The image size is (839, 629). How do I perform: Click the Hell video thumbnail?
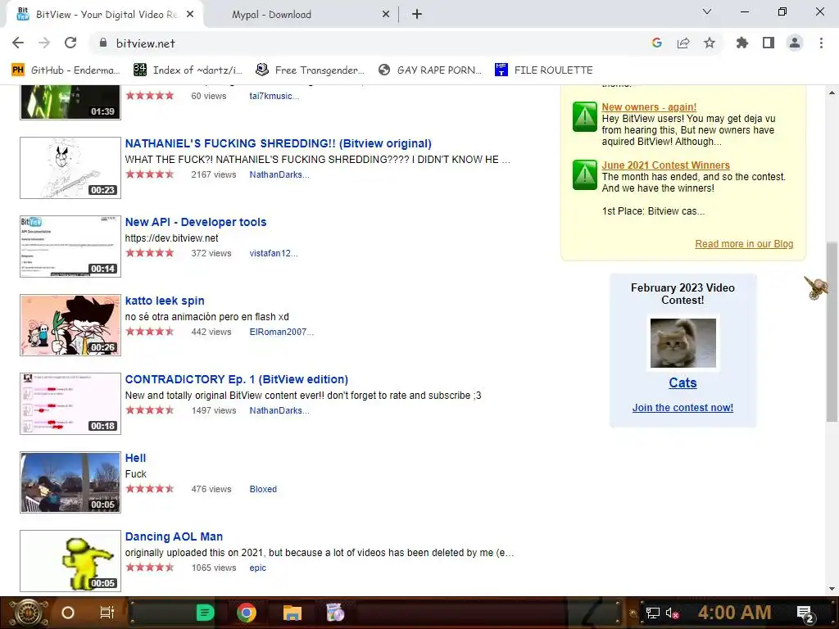click(70, 482)
